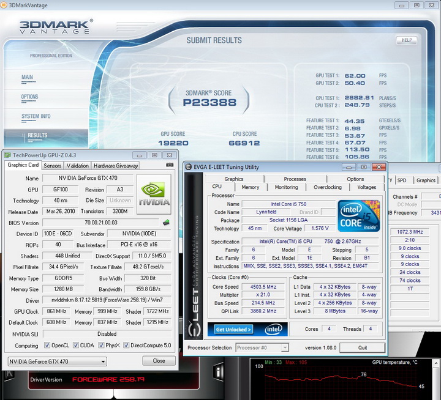Open MAIN in the 3DMark sidebar
441x400 pixels.
point(28,77)
